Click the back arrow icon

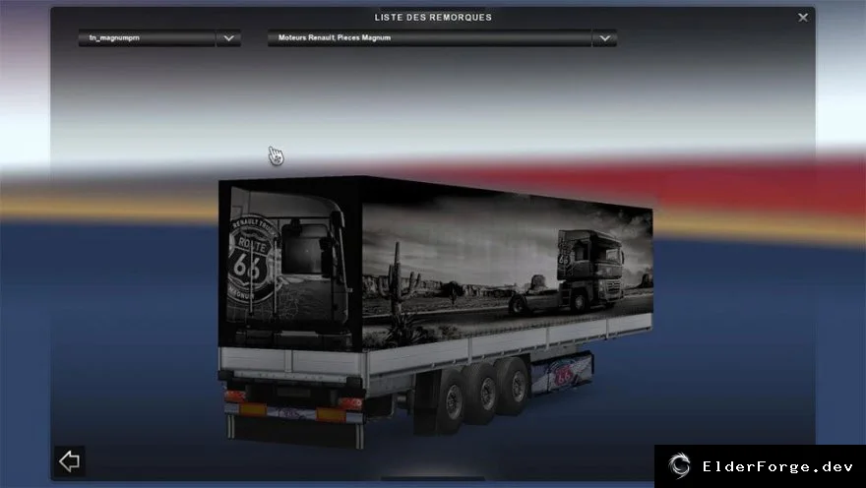coord(70,461)
